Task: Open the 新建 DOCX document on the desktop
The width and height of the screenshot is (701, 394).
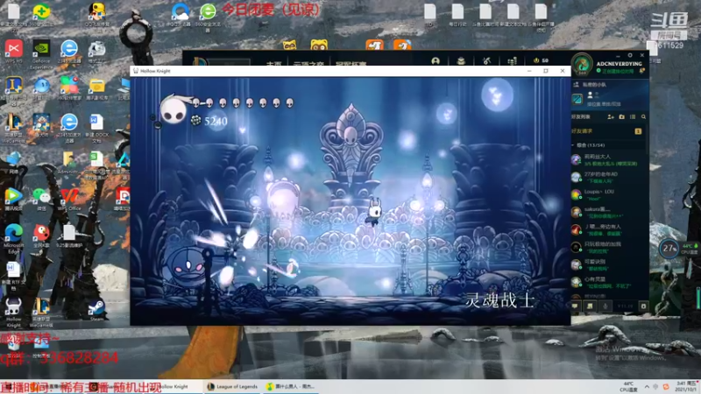Action: point(96,126)
